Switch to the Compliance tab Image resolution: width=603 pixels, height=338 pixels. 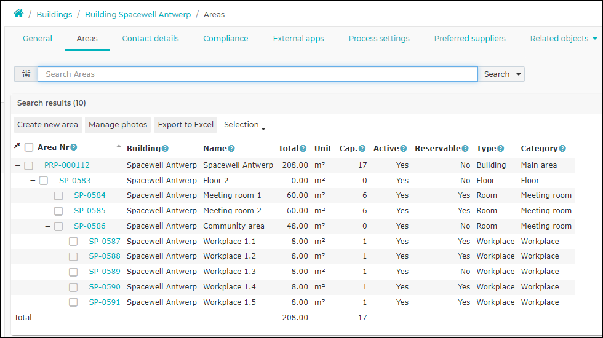226,38
